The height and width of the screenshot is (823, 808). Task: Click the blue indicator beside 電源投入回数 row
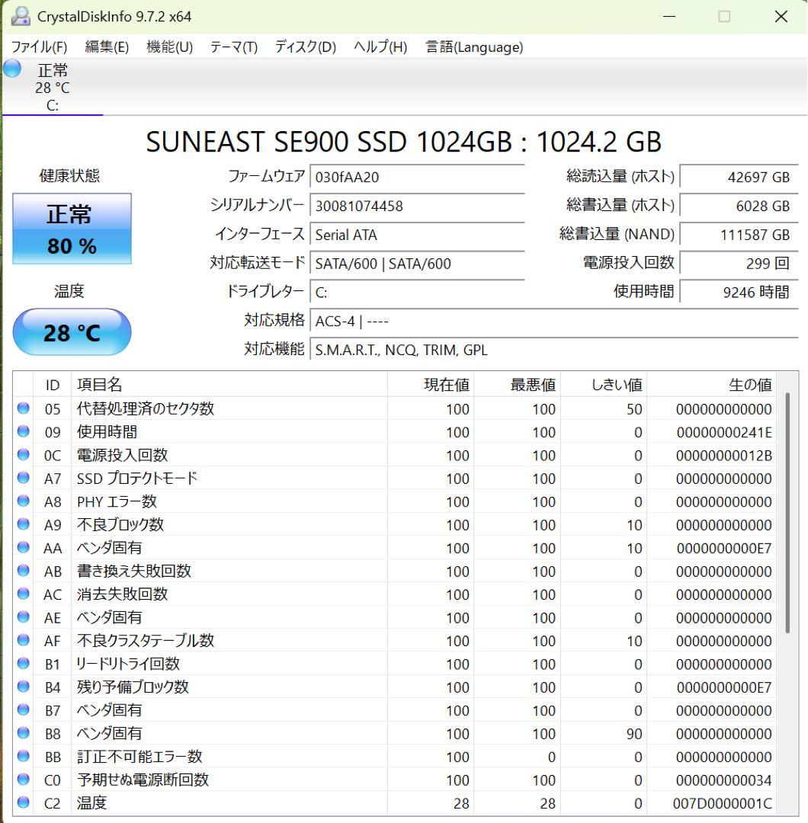pyautogui.click(x=23, y=455)
